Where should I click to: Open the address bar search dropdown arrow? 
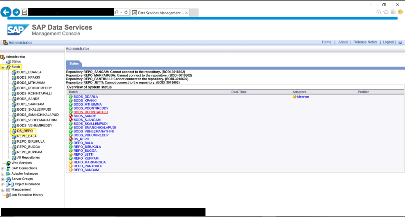121,12
